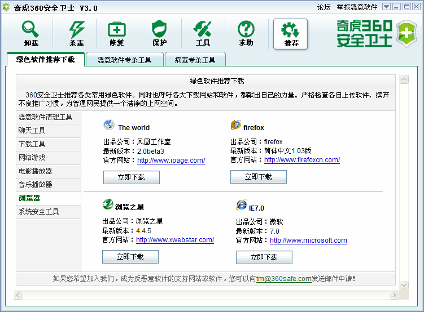Open http://www.xwebstar.com/ link
Viewport: 424px width, 312px height.
pos(175,240)
